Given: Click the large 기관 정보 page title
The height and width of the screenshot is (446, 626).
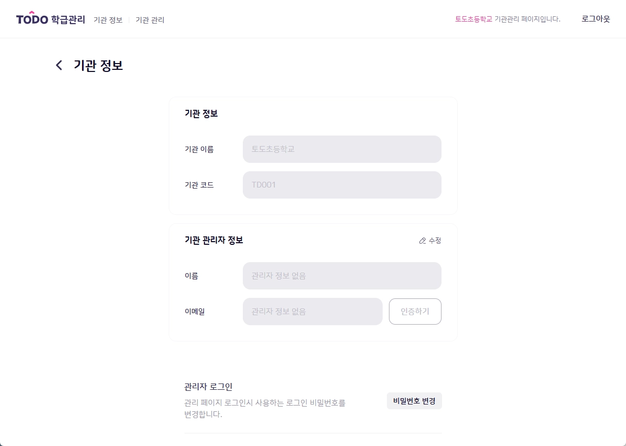Looking at the screenshot, I should point(98,65).
